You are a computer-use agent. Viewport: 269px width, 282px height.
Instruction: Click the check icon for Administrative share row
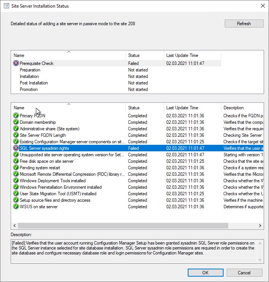pyautogui.click(x=16, y=129)
